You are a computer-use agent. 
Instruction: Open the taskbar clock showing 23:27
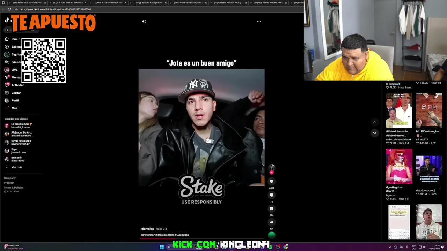[434, 247]
